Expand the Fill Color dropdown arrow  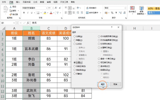(47, 13)
